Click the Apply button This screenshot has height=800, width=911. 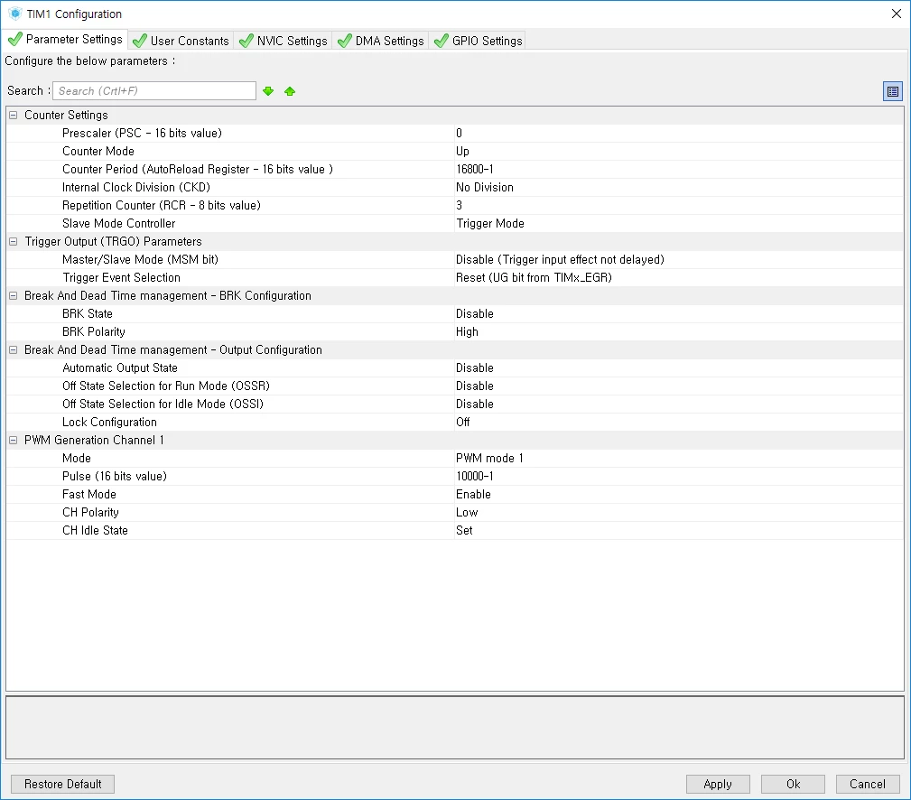(x=718, y=784)
